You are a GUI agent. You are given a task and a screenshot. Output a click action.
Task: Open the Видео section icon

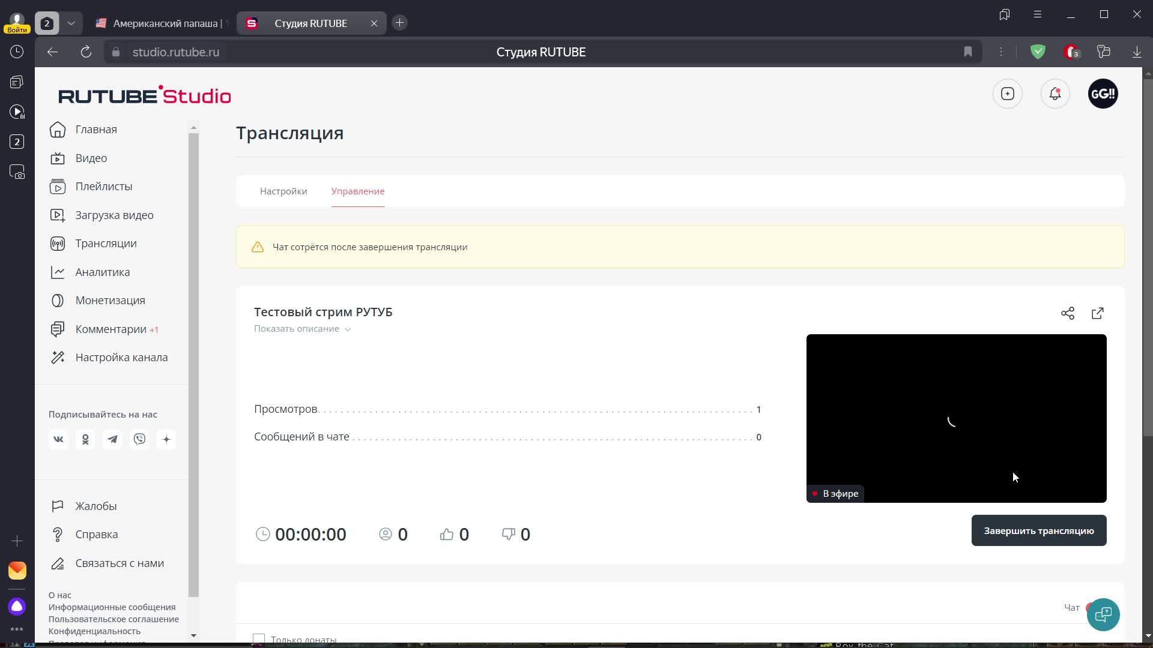58,158
